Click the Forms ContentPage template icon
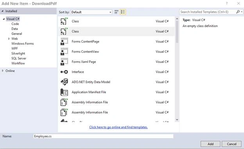This screenshot has width=244, height=149. pos(64,42)
